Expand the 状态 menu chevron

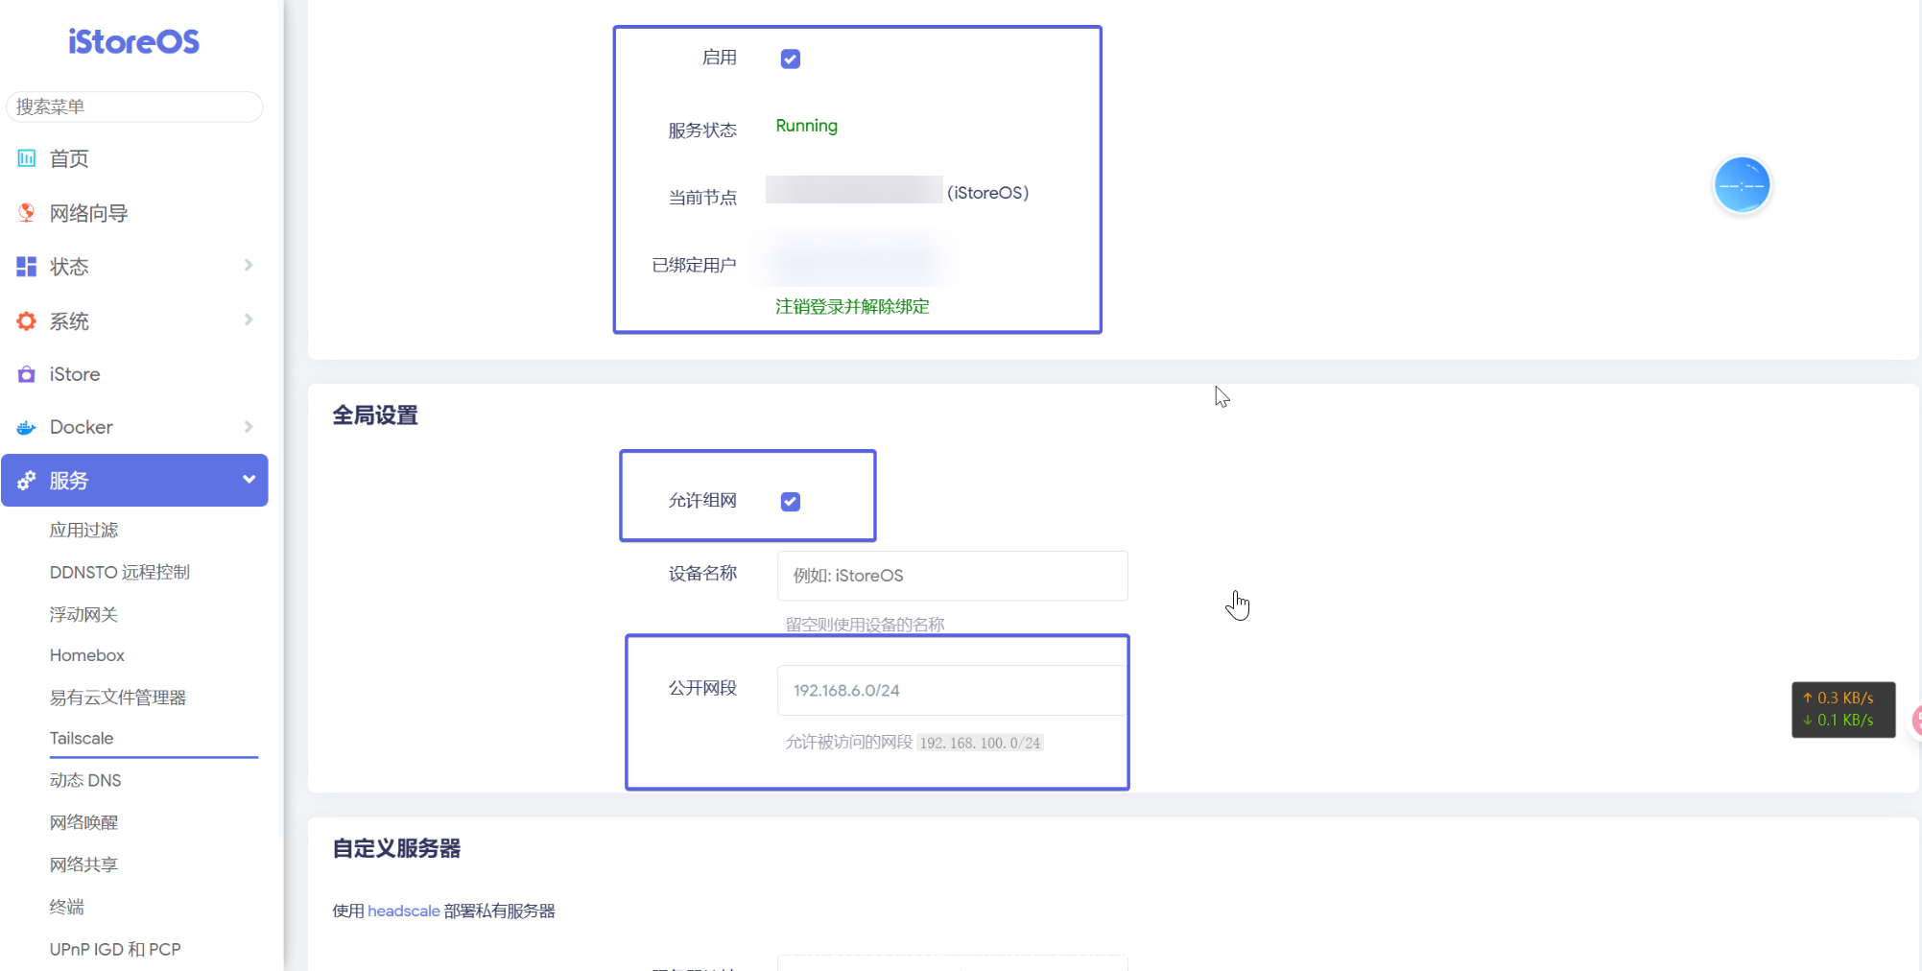coord(249,266)
